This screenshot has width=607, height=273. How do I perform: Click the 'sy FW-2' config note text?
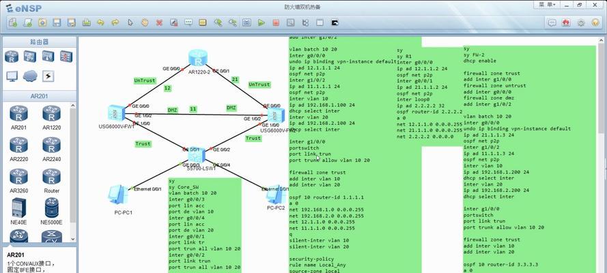474,55
